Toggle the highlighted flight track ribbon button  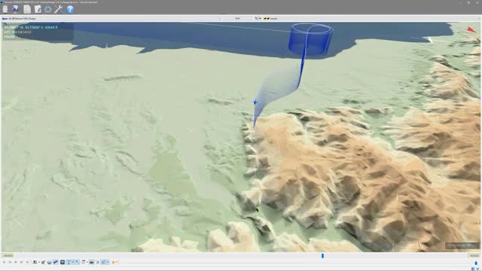55,262
